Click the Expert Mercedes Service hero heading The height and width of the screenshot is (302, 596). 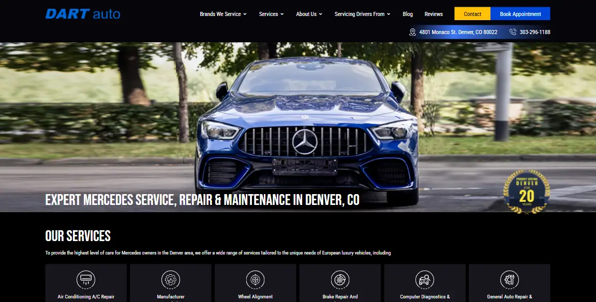pos(202,200)
